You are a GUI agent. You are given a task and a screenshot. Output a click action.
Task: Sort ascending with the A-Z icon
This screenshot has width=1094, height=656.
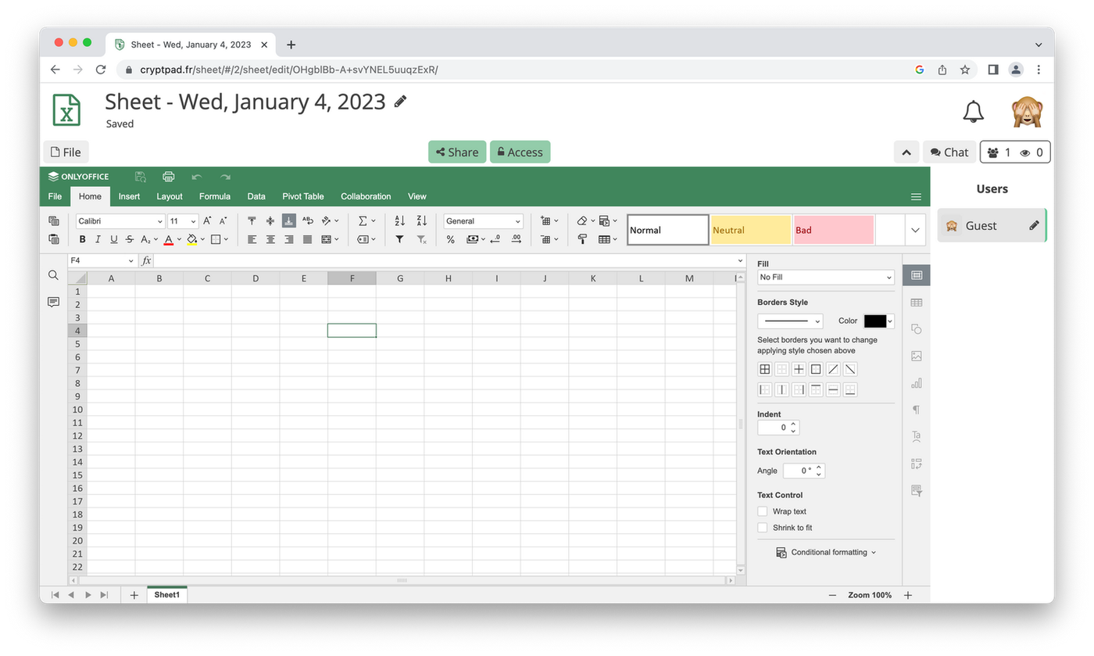coord(399,221)
